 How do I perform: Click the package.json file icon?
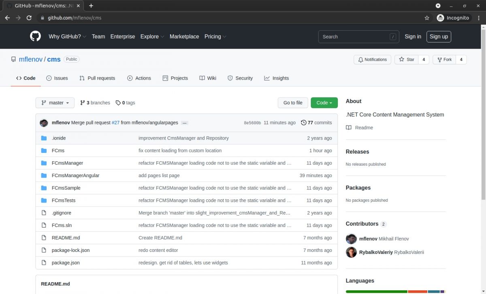44,262
